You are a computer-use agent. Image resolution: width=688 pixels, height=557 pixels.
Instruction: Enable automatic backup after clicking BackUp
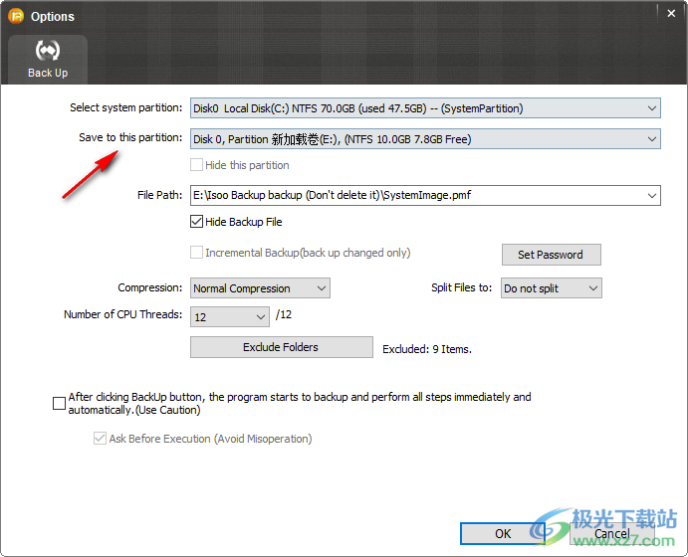[x=60, y=403]
